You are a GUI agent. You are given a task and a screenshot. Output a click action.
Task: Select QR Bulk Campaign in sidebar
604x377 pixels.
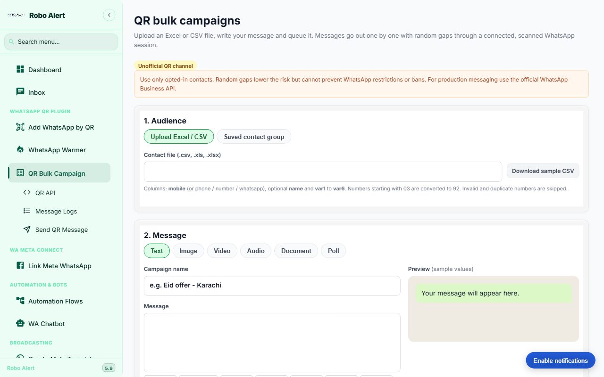click(x=59, y=173)
